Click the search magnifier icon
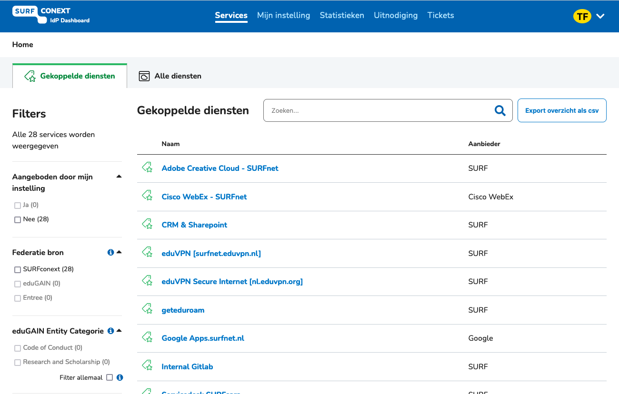619x394 pixels. [500, 110]
